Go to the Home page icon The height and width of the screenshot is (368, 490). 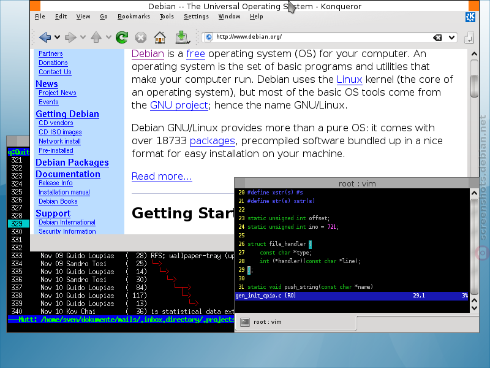(x=160, y=37)
